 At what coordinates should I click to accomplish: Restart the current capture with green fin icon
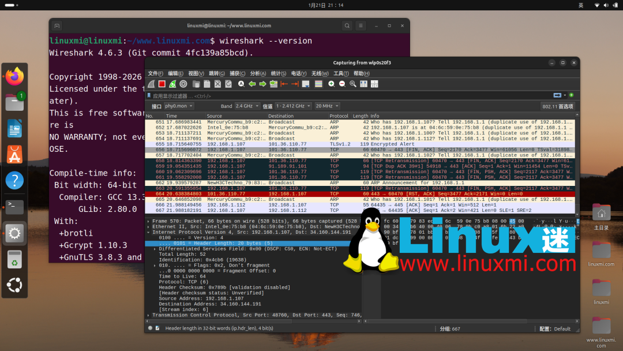click(172, 84)
